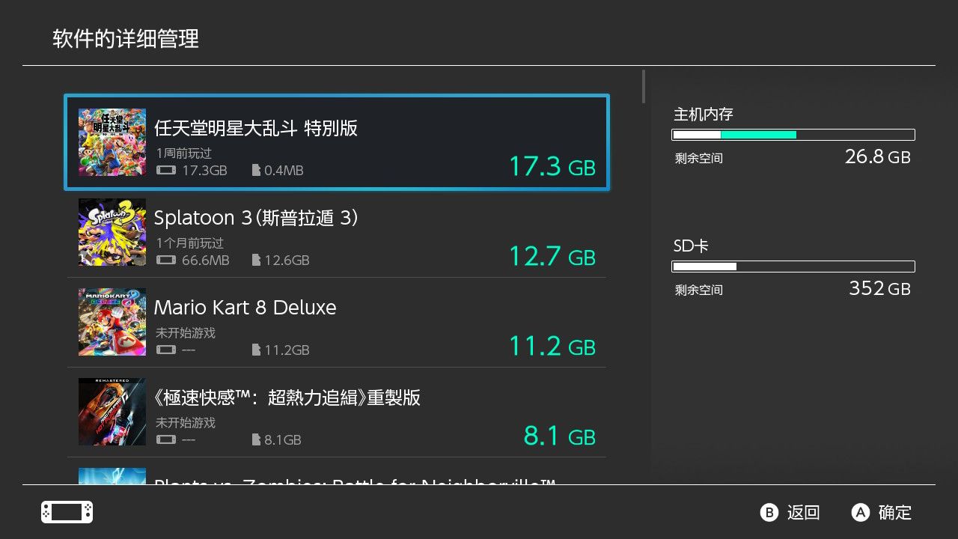
Task: Click the 软件的详细管理 page title
Action: click(x=126, y=39)
